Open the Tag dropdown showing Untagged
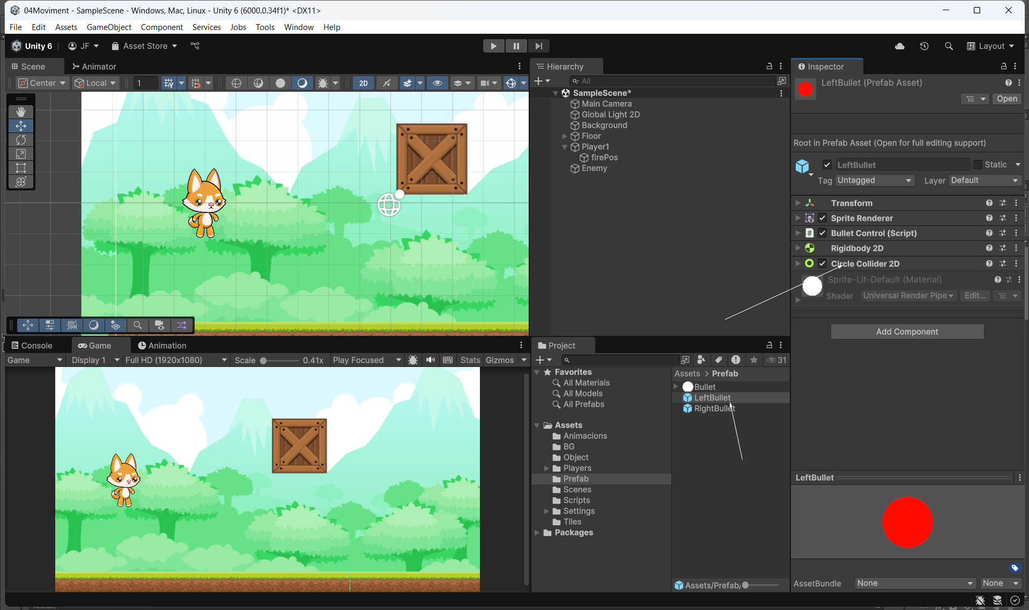 click(x=874, y=181)
